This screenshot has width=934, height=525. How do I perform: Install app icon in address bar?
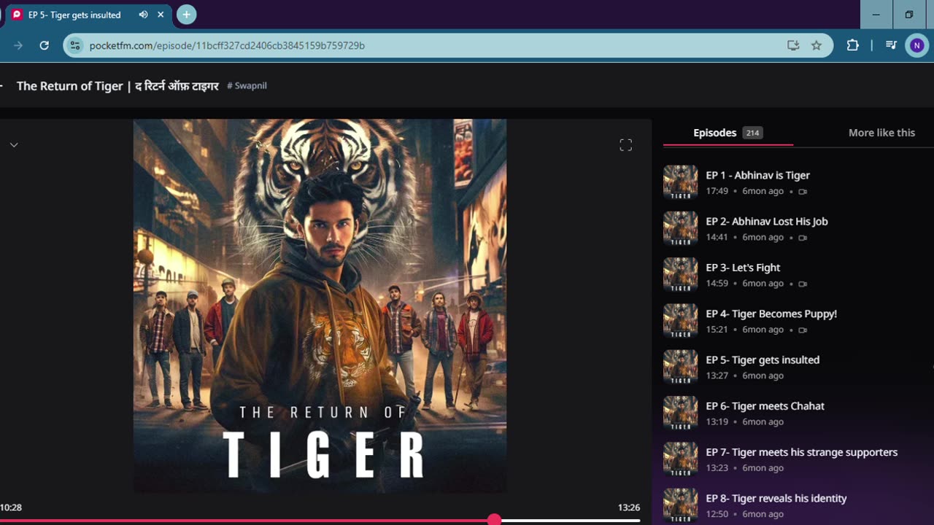click(793, 45)
